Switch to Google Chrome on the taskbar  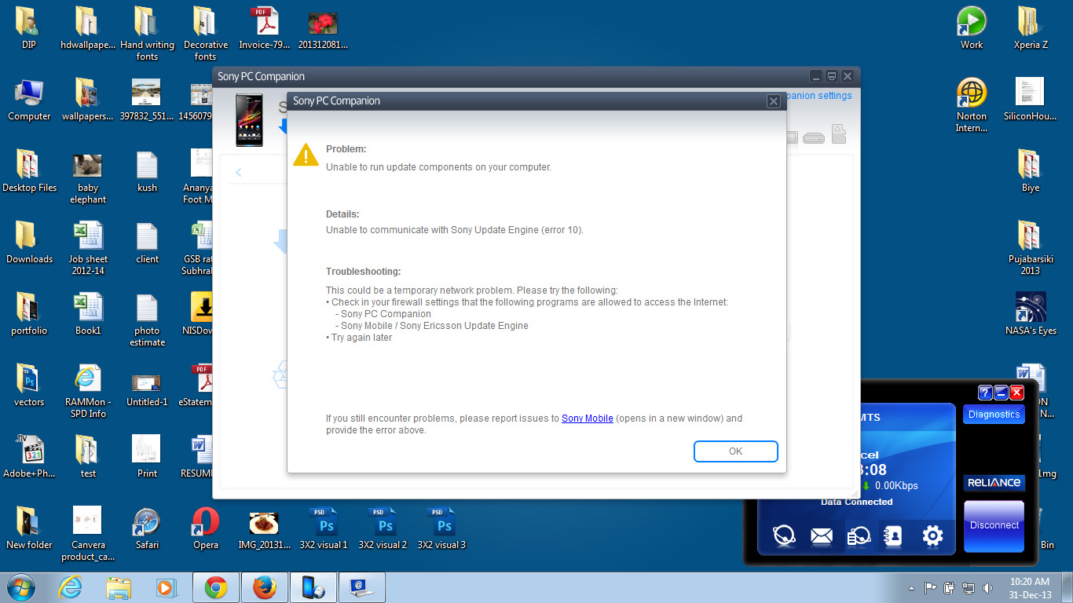point(216,587)
